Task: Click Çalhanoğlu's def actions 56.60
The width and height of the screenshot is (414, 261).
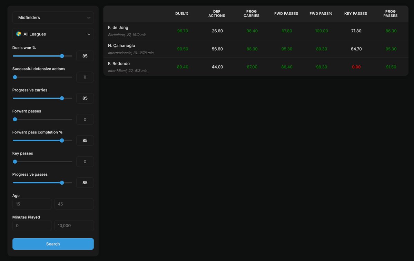Action: coord(217,49)
